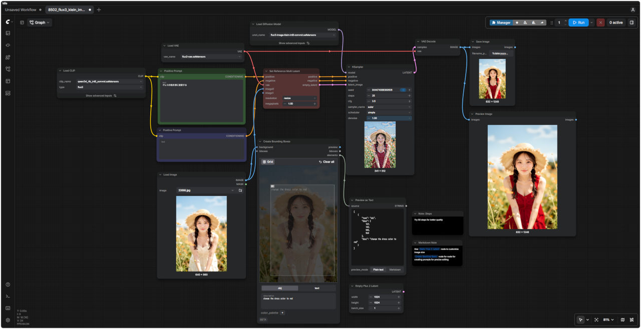641x329 pixels.
Task: Toggle the Grid button in Create Bounding Boxes
Action: (268, 162)
